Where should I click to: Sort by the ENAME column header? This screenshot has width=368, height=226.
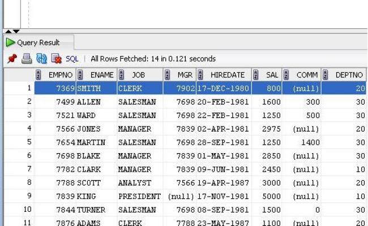tap(96, 75)
